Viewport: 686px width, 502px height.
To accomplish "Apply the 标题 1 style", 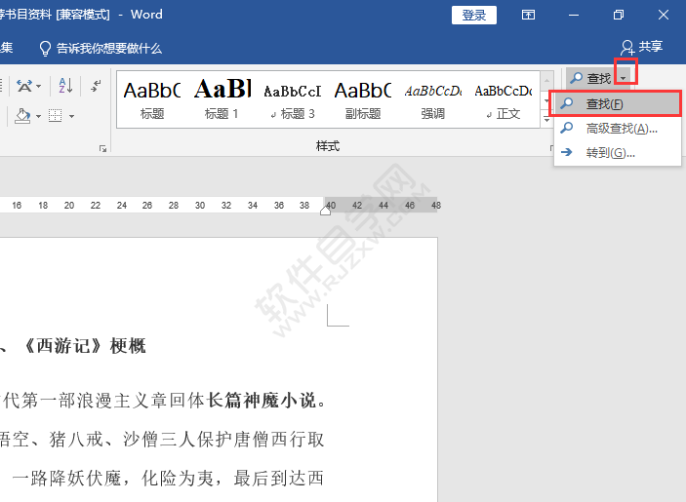I will [x=222, y=98].
